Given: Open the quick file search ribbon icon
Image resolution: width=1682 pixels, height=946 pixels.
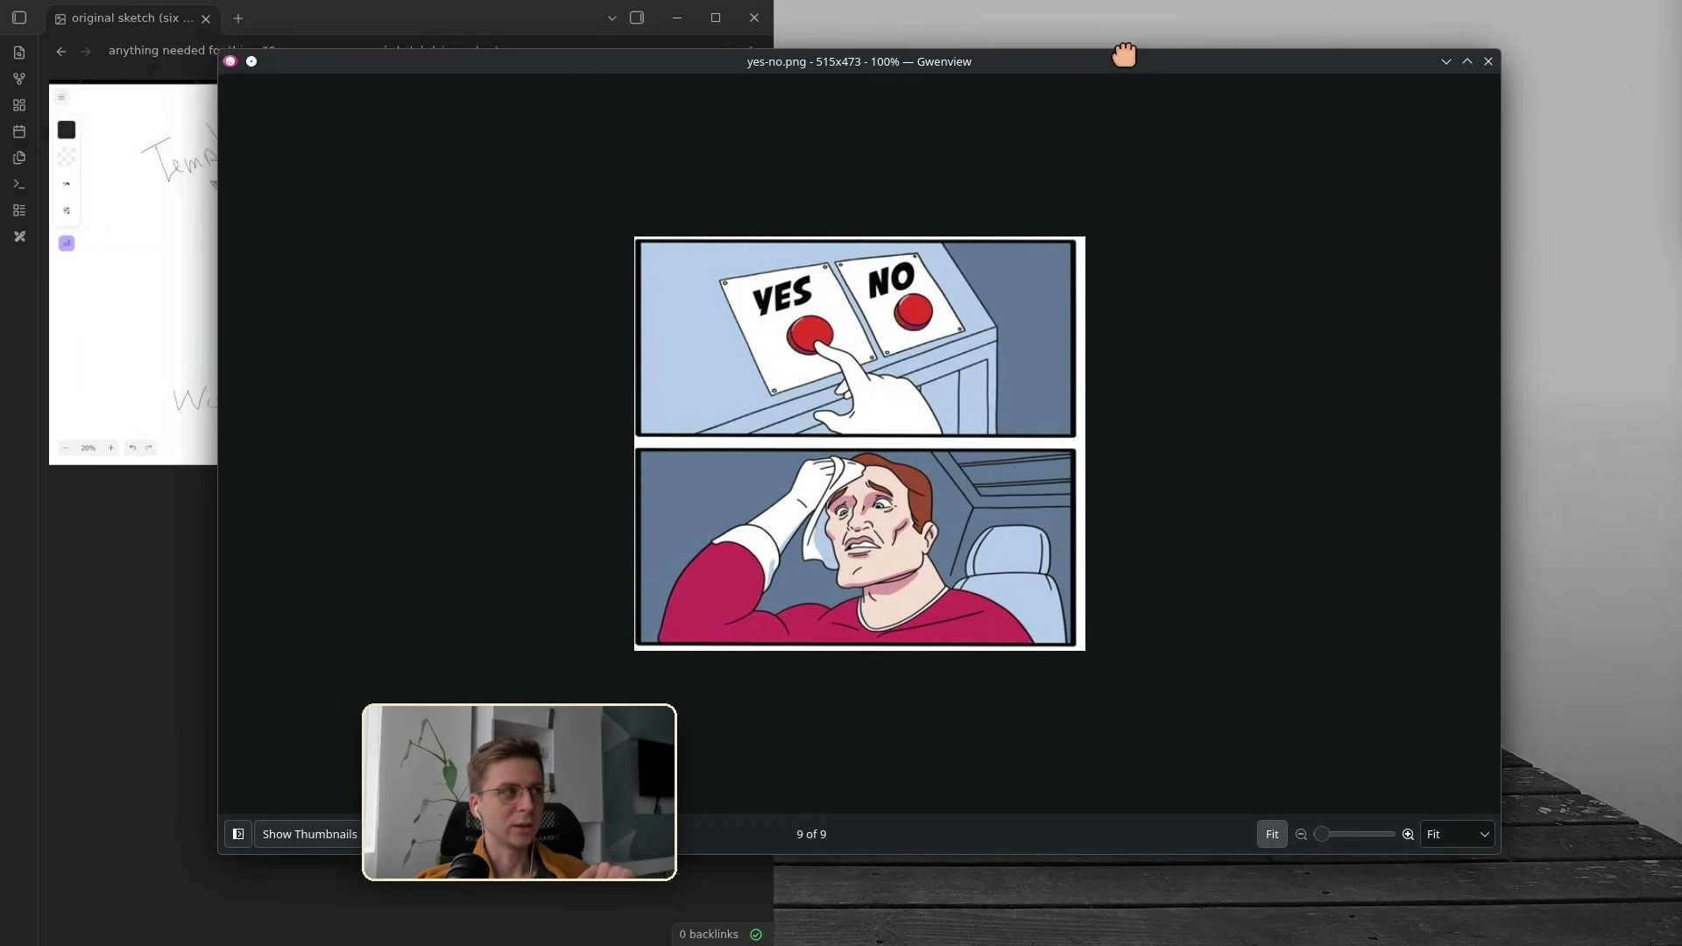Looking at the screenshot, I should point(19,53).
